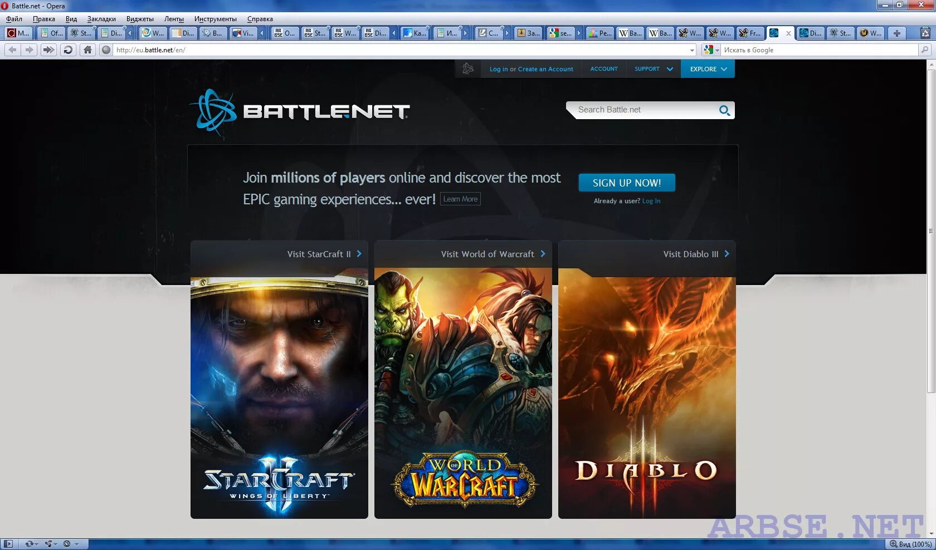Open the Закладки menu
Image resolution: width=936 pixels, height=550 pixels.
tap(101, 19)
